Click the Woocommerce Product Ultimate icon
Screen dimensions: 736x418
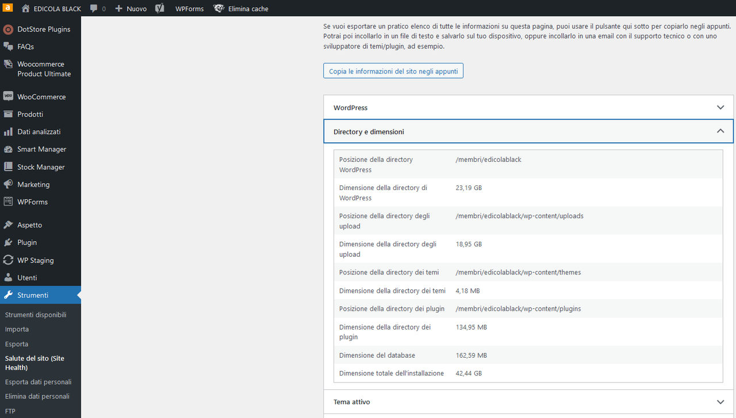pos(8,64)
